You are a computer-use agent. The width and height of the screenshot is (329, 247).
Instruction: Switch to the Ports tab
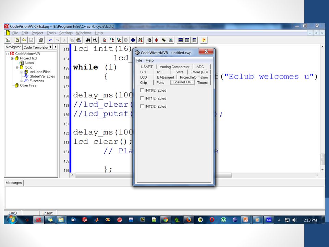(160, 83)
